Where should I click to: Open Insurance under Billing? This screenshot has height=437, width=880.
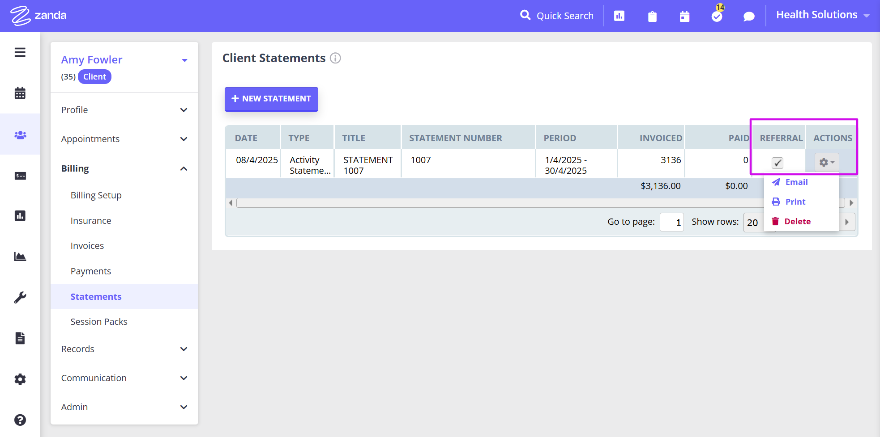tap(91, 221)
